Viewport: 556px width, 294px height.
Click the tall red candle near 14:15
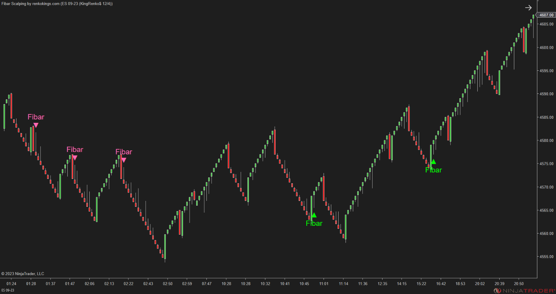coord(408,119)
